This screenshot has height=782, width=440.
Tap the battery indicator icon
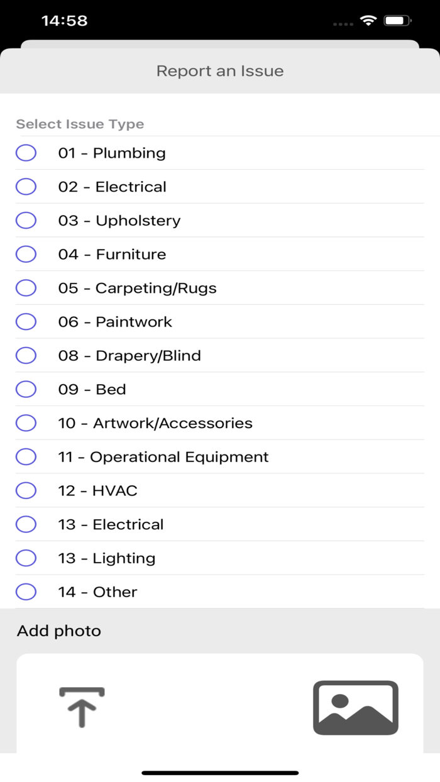pyautogui.click(x=396, y=19)
